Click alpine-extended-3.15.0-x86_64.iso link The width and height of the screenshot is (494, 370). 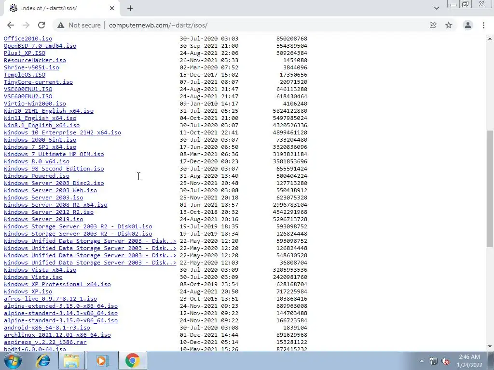tap(61, 306)
